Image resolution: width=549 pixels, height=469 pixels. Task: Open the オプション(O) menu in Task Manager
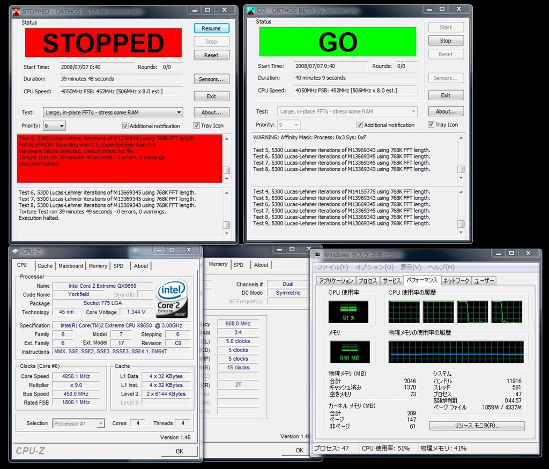374,267
